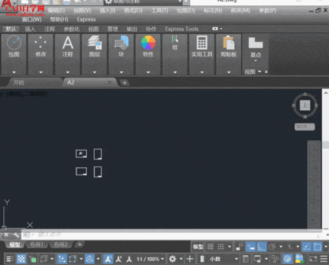Image resolution: width=329 pixels, height=265 pixels.
Task: Toggle annotation visibility icon
Action: point(108,259)
